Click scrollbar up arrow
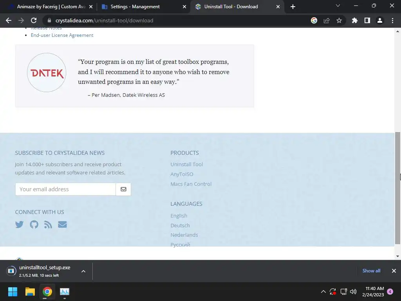Image resolution: width=401 pixels, height=301 pixels. 398,31
